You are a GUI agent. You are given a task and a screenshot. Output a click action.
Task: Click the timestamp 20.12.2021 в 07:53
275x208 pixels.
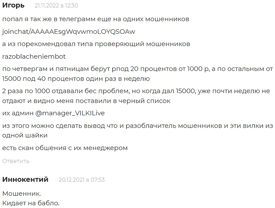(x=82, y=180)
